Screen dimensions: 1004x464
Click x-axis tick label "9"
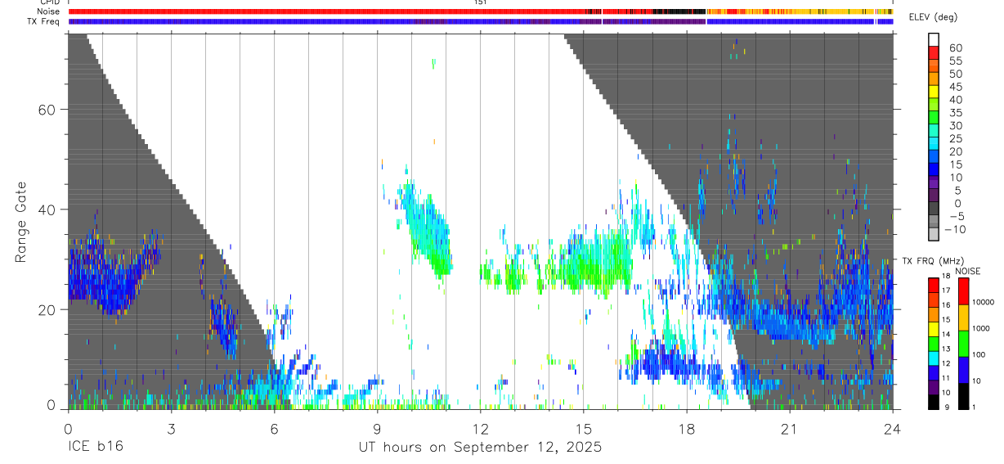[x=378, y=428]
